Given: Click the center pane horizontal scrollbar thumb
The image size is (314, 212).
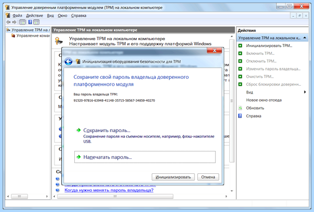Looking at the screenshot, I should click(115, 196).
